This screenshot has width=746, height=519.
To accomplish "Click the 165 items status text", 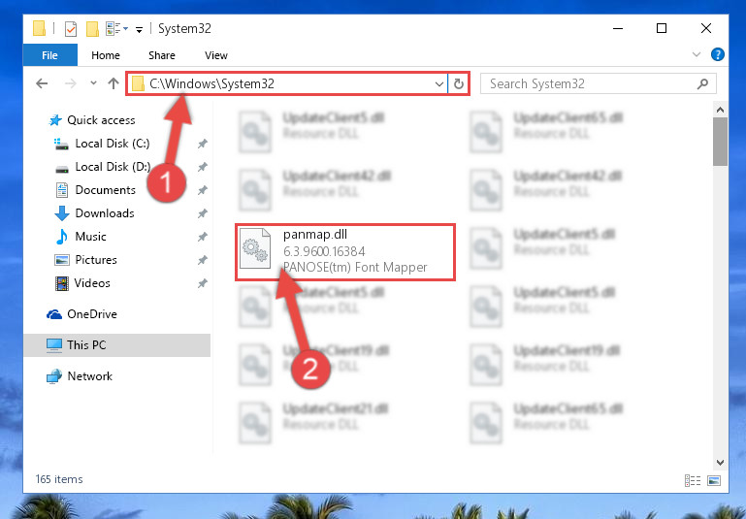I will click(x=59, y=479).
